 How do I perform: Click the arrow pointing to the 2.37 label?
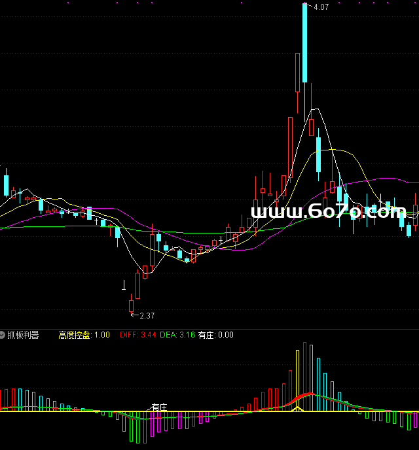(x=135, y=315)
